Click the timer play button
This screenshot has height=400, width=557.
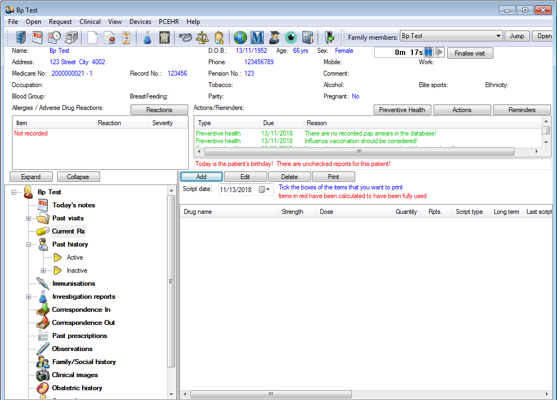(440, 52)
